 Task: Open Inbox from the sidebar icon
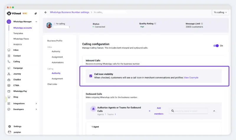tap(9, 50)
